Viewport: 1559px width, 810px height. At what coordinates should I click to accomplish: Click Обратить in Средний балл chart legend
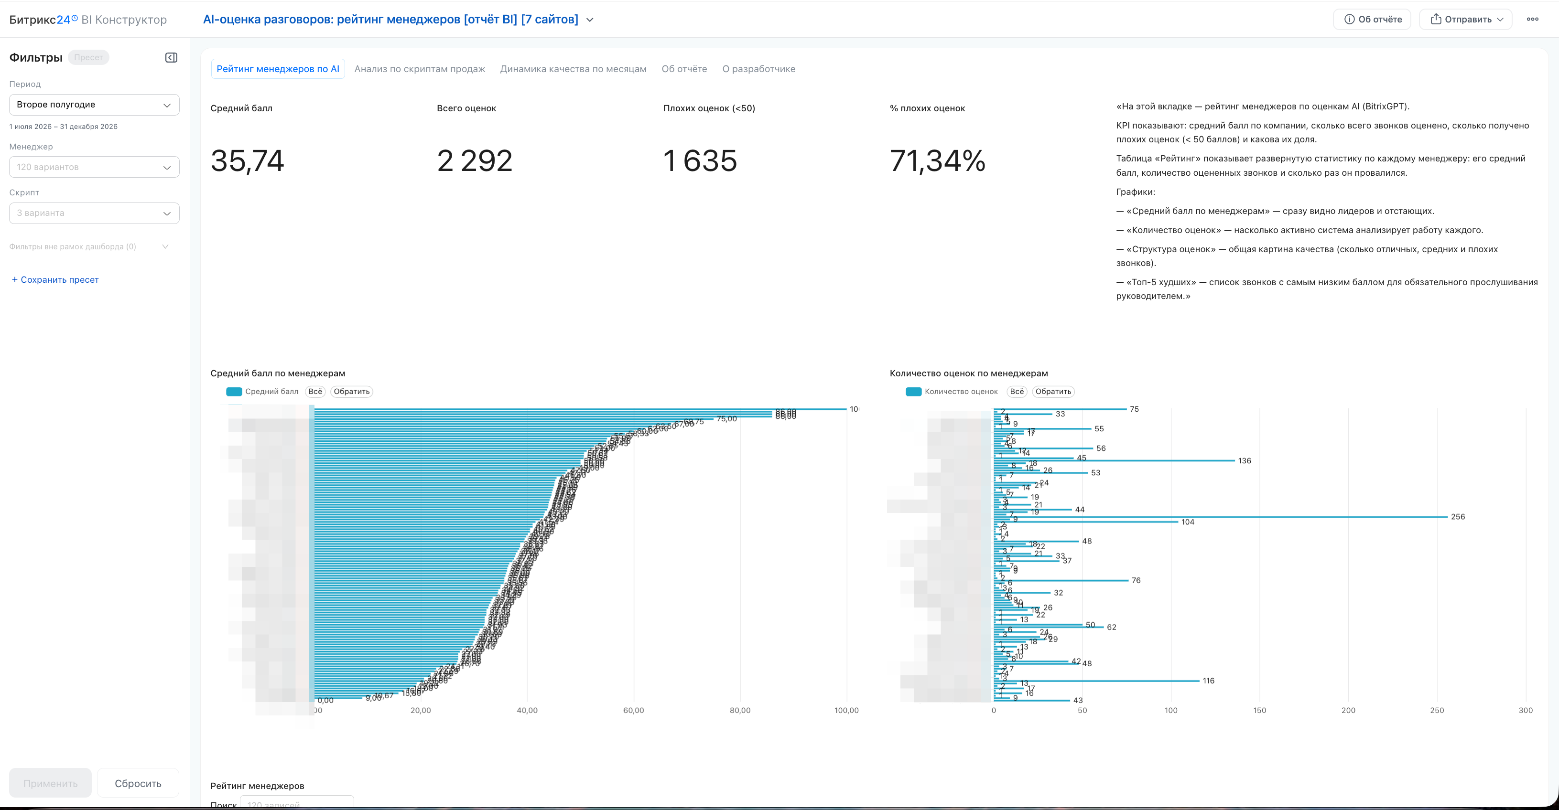tap(352, 392)
